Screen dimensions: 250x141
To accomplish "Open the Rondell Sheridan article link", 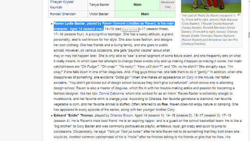I will click(62, 14).
